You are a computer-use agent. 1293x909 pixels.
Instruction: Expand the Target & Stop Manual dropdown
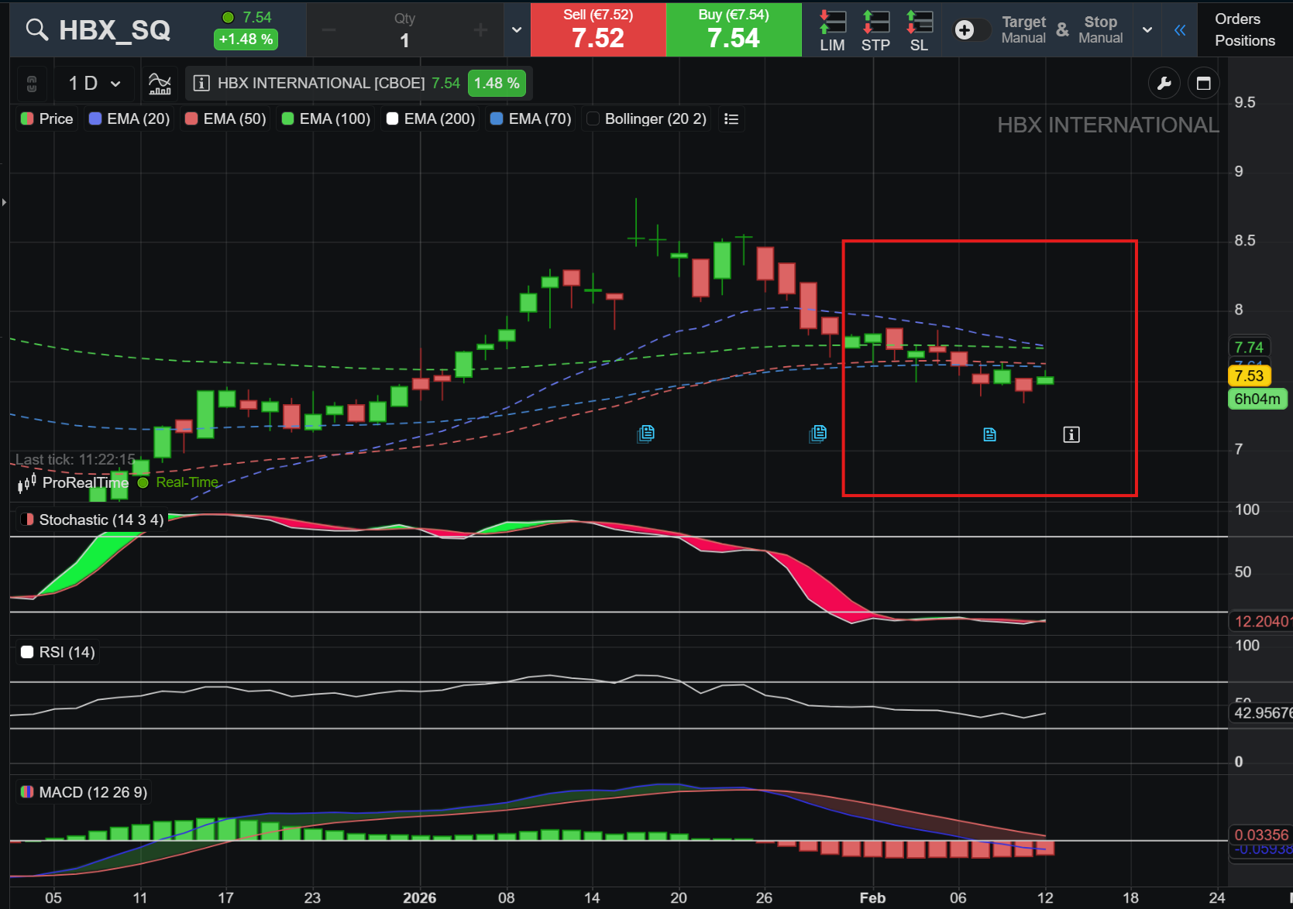[1147, 30]
